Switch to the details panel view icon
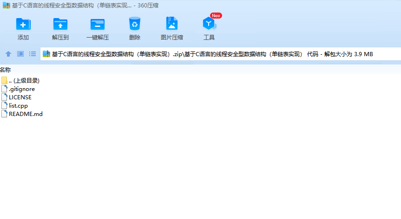The image size is (401, 219). [x=20, y=54]
